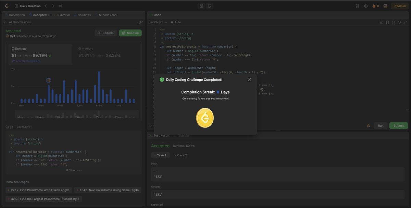411x208 pixels.
Task: Open the Daily Question problem list
Action: 27,6
